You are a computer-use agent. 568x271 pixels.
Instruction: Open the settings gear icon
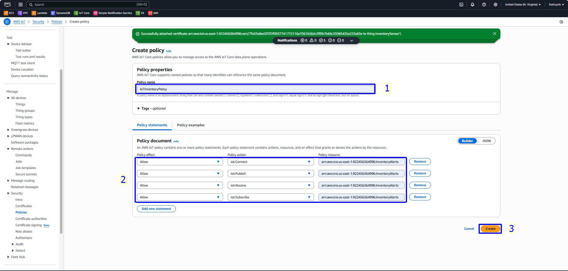tap(495, 5)
